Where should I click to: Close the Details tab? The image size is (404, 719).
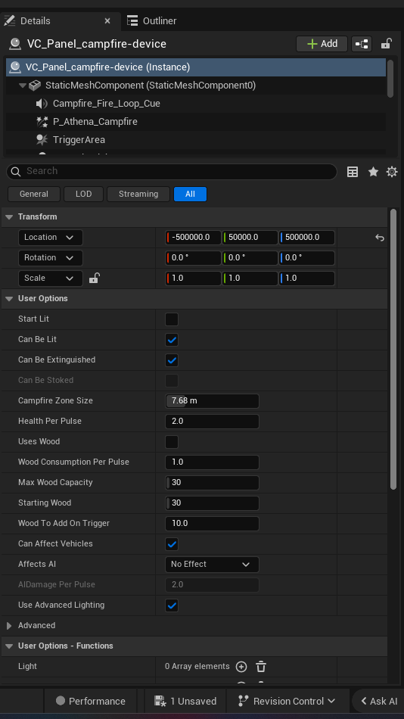click(107, 21)
